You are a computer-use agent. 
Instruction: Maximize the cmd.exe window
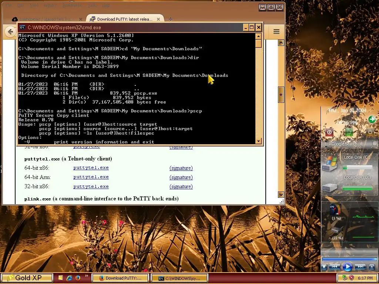coord(252,27)
